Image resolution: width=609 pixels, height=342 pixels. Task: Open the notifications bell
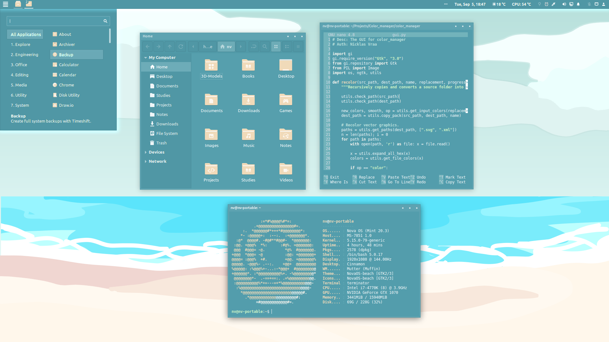[x=578, y=4]
